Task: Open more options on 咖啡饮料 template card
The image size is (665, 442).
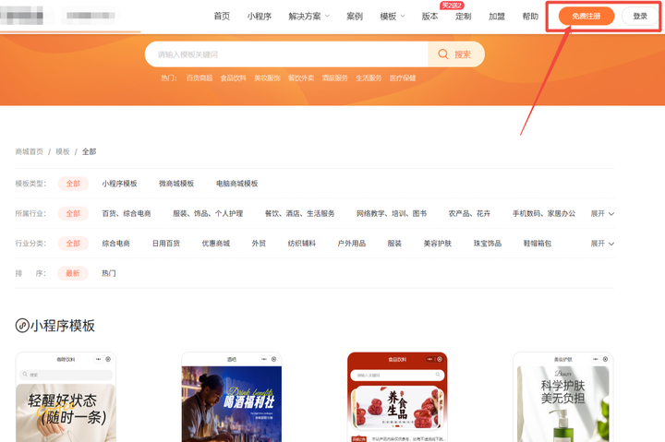Action: coord(99,359)
